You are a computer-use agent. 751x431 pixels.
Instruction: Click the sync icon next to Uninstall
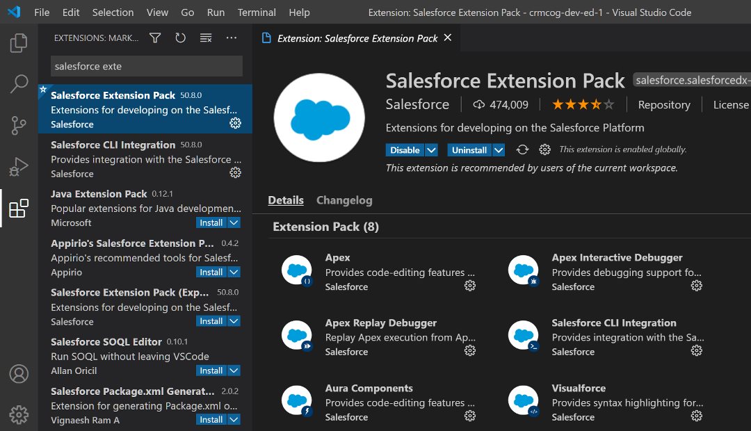[x=522, y=150]
